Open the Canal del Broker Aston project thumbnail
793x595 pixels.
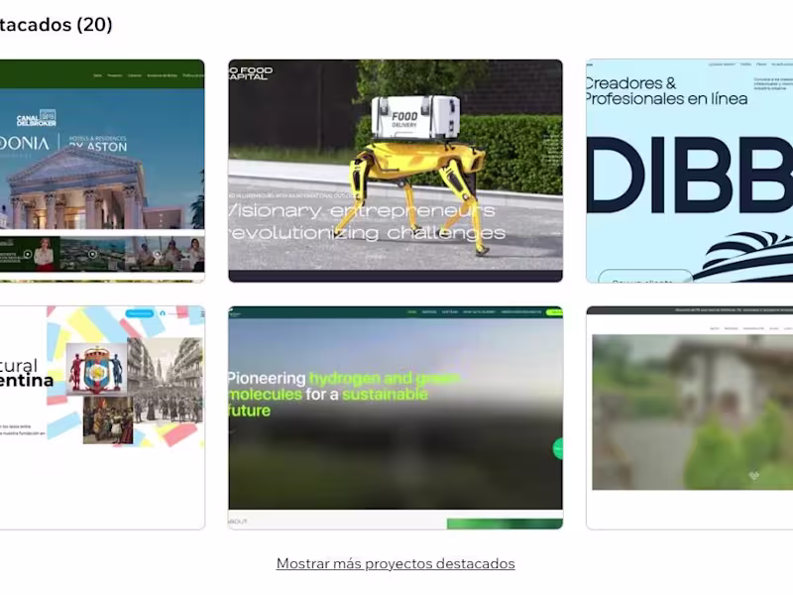pyautogui.click(x=102, y=171)
